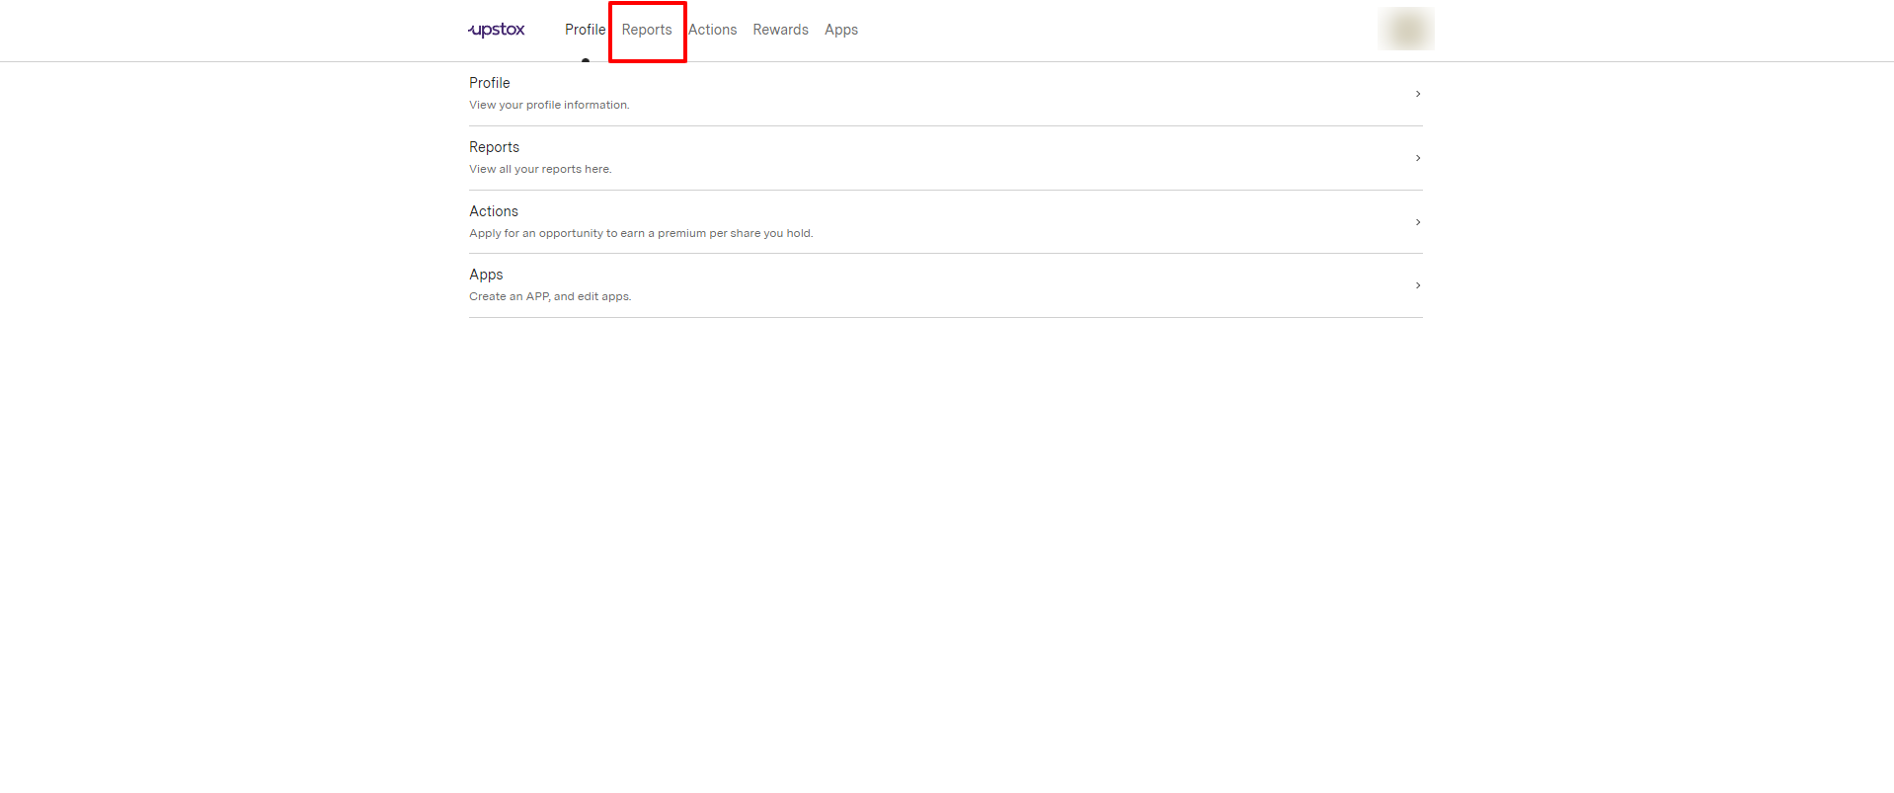The width and height of the screenshot is (1894, 793).
Task: Click the "Create an APP, and edit apps" text
Action: coord(550,296)
